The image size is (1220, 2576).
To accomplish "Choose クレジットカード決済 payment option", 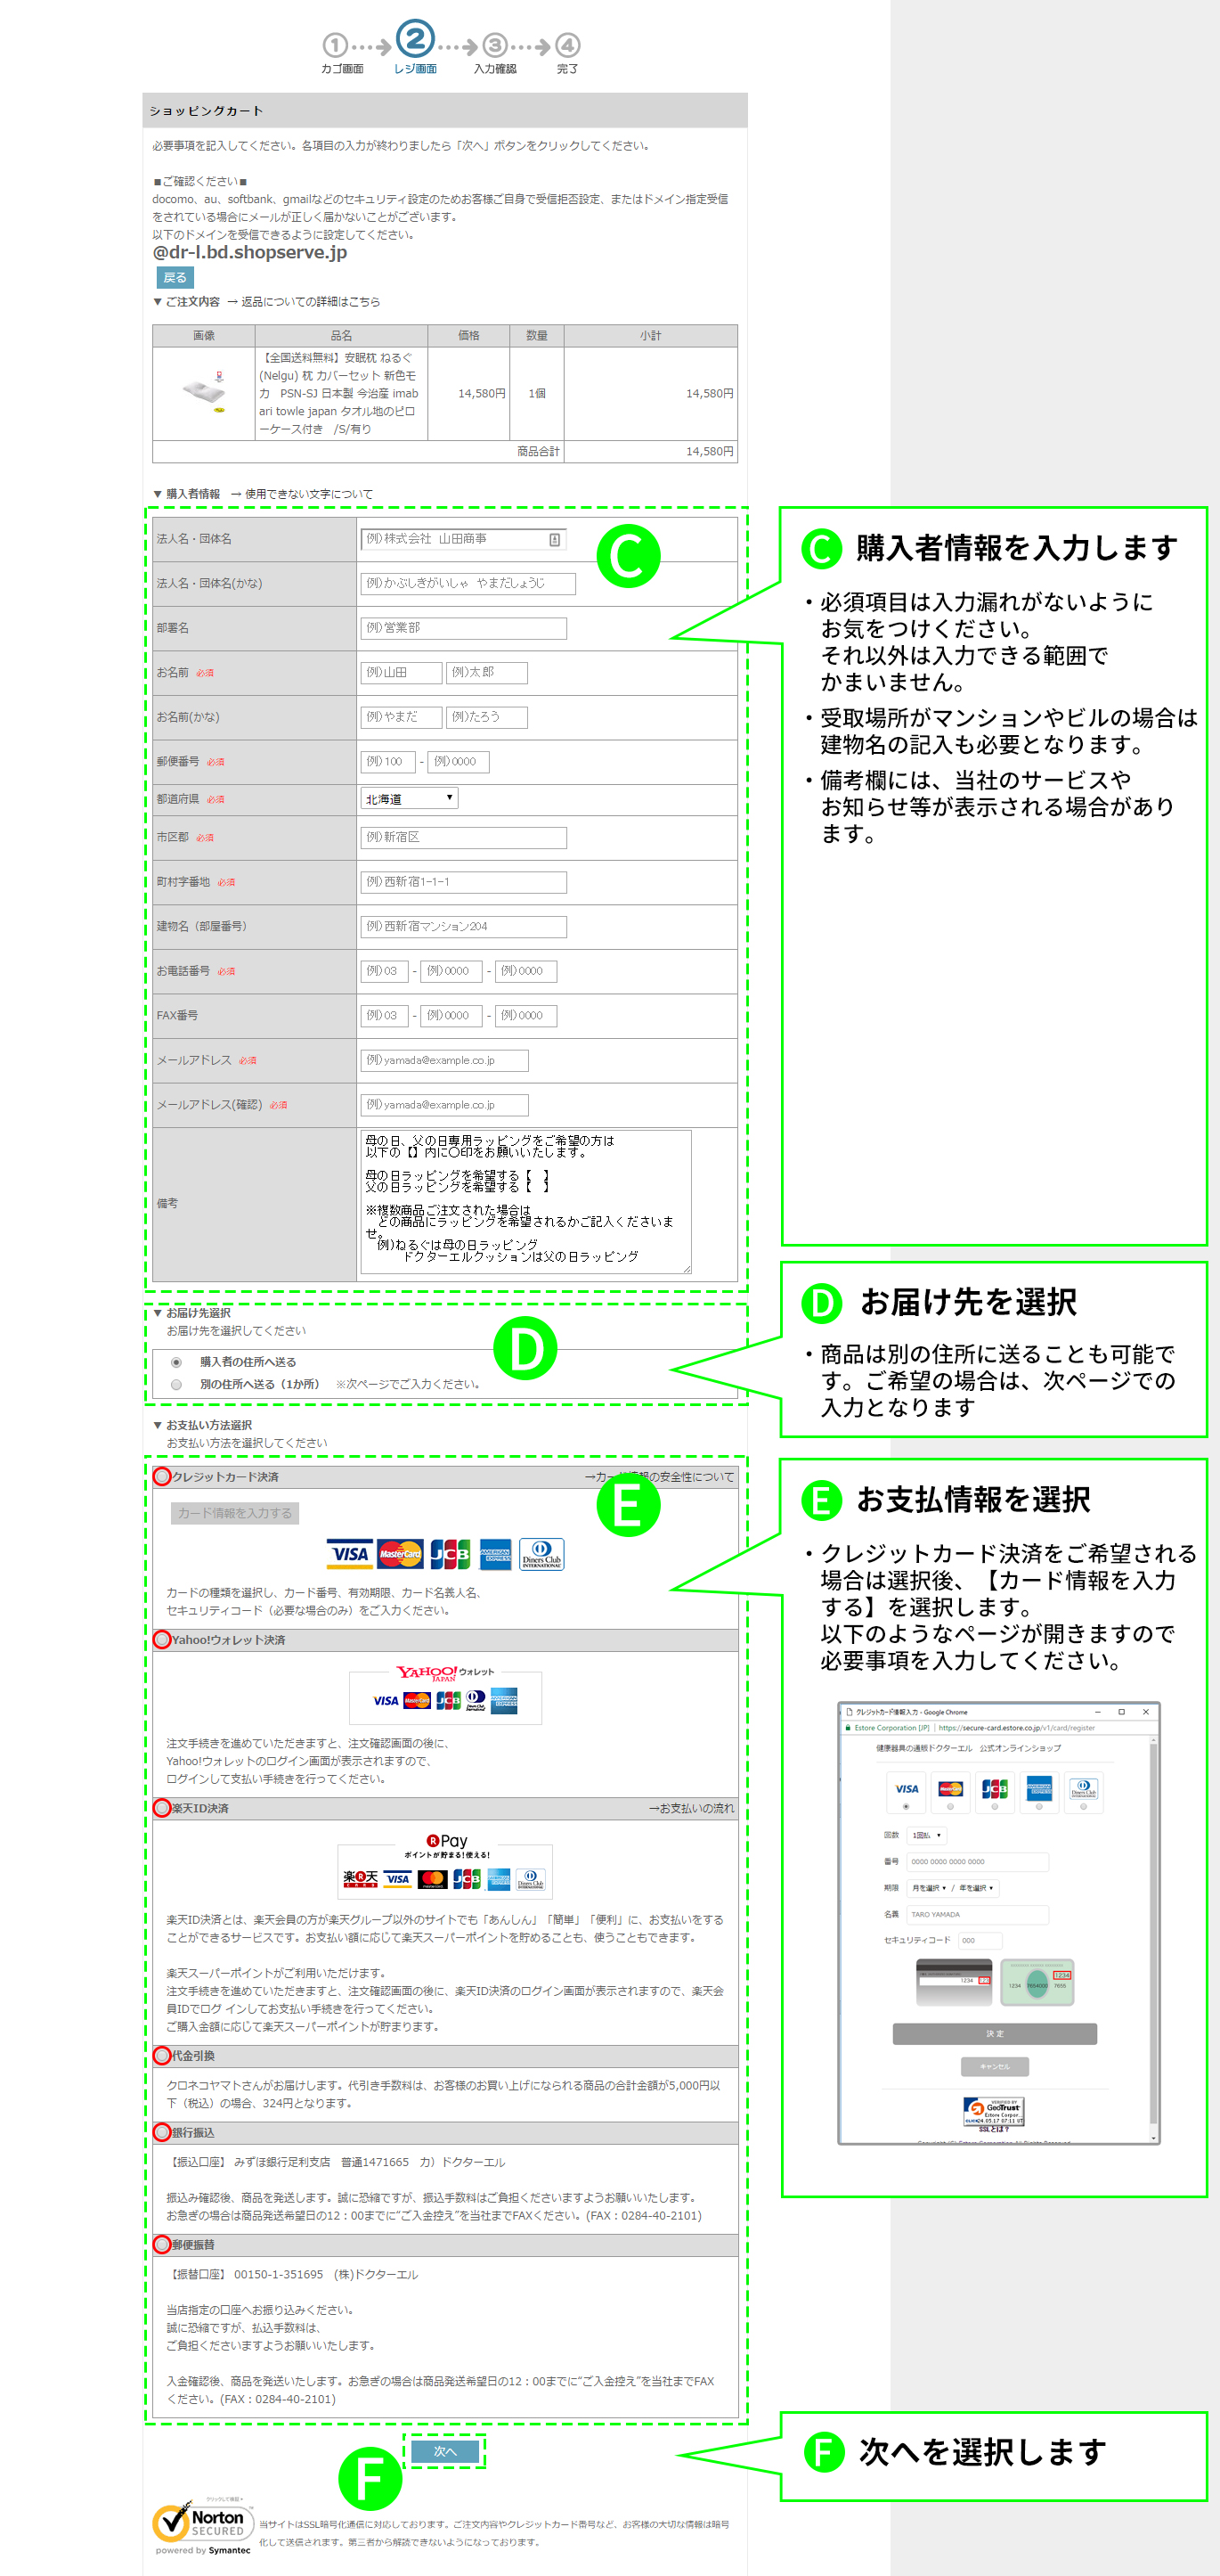I will 162,1476.
